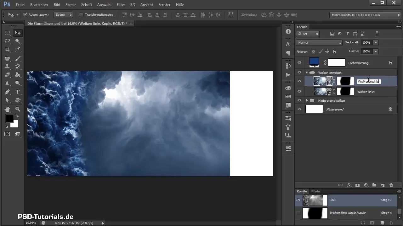Hide the Wolken links layer
403x226 pixels.
pos(299,92)
